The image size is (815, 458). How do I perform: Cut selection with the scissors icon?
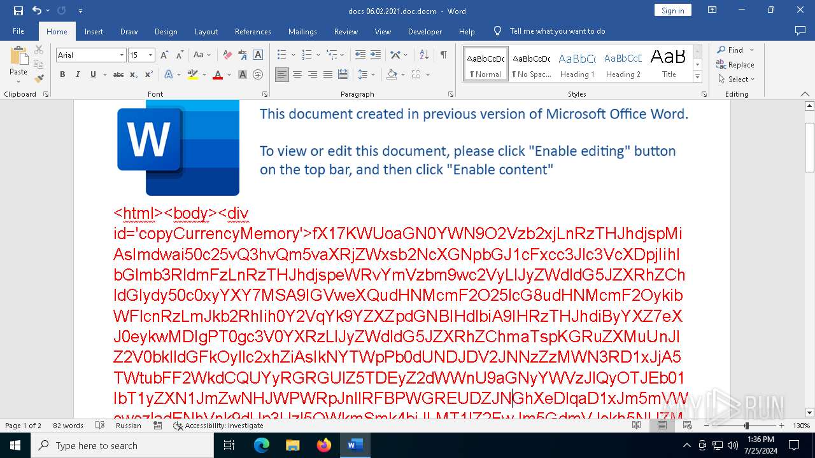(39, 50)
